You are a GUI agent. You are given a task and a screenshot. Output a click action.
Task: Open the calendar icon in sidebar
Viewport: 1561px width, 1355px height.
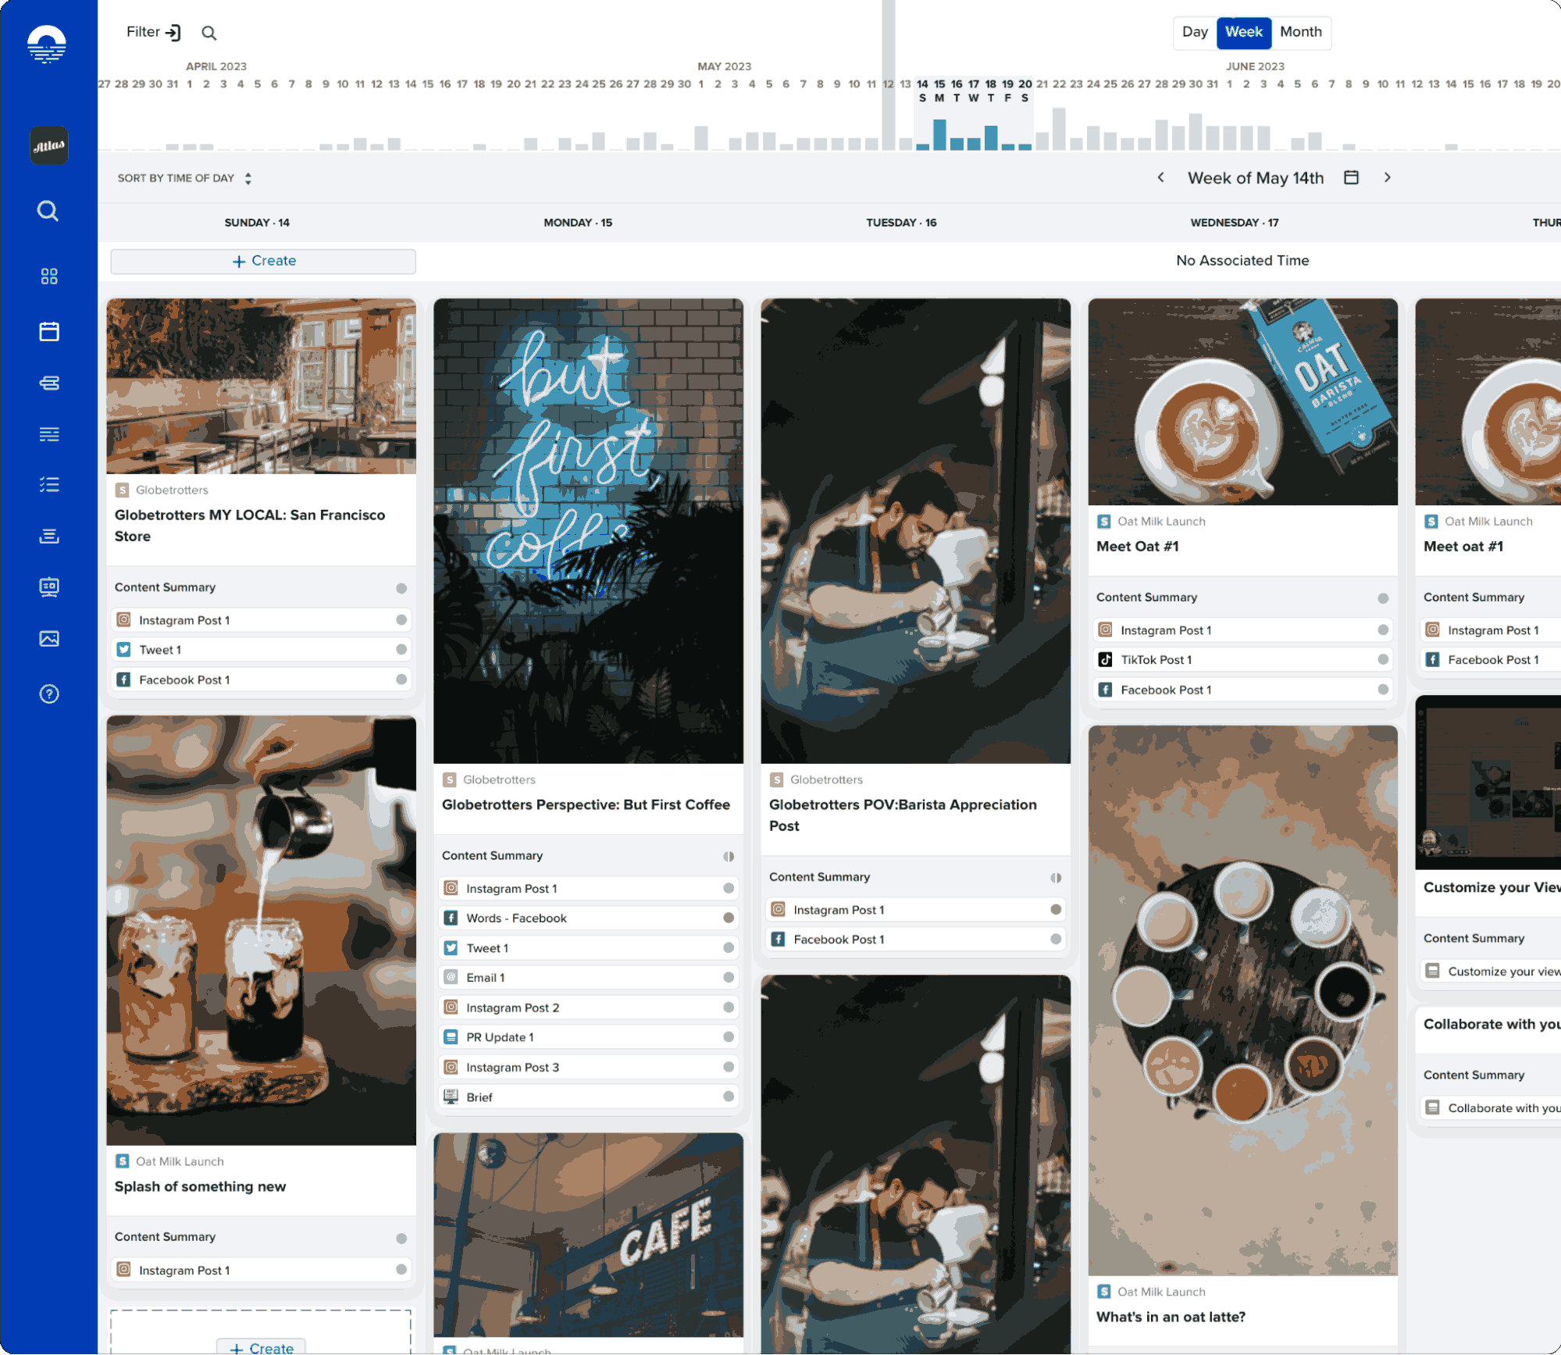[x=49, y=331]
